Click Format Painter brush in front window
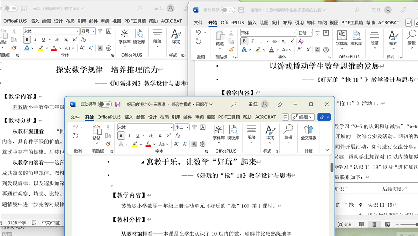The width and height of the screenshot is (418, 236). [x=108, y=144]
